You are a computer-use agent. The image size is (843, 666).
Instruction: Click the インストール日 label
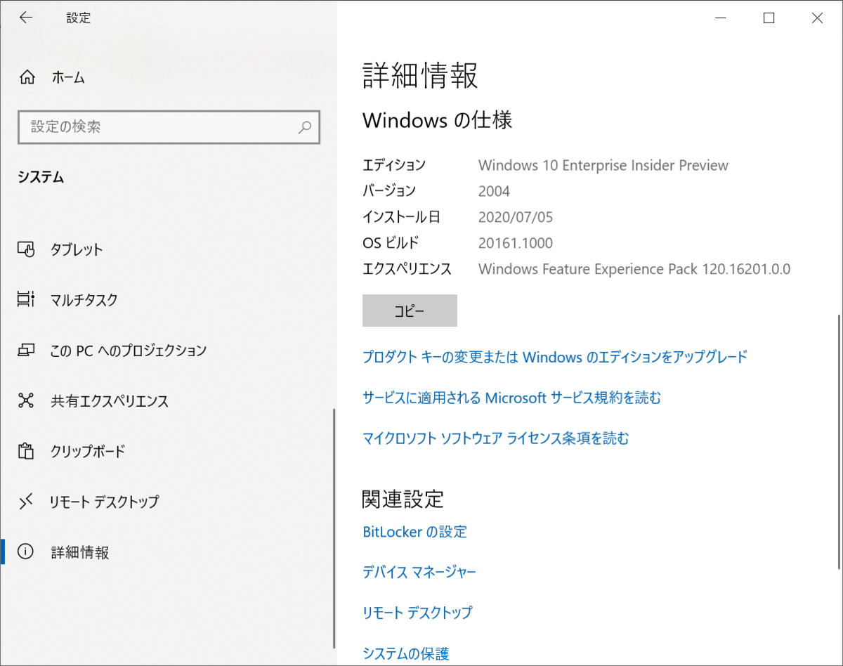click(x=402, y=217)
